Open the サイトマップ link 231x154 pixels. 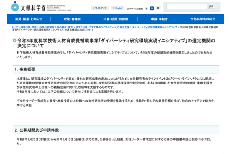click(x=100, y=8)
